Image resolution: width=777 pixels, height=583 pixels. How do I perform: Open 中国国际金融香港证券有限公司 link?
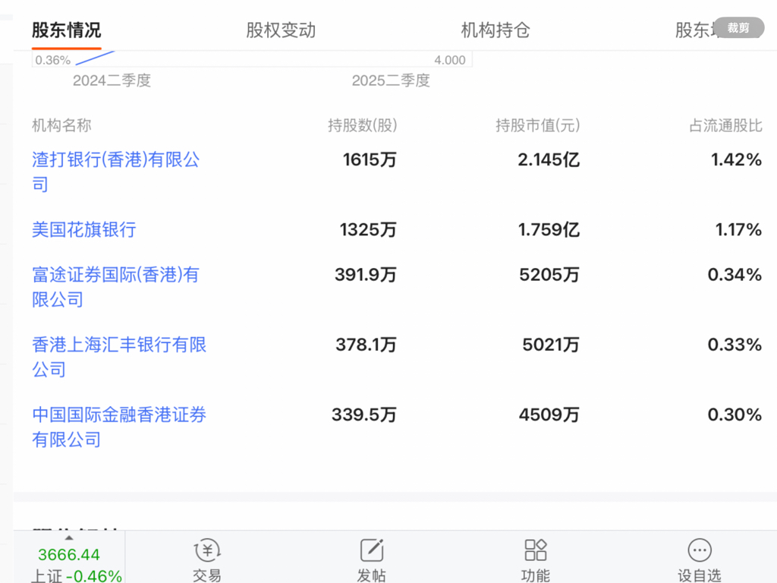click(119, 427)
